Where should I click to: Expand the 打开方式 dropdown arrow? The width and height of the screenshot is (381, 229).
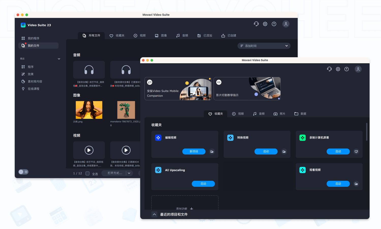[x=129, y=173]
